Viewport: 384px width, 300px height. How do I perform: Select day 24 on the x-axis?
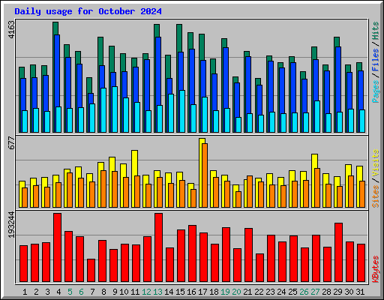click(x=281, y=292)
